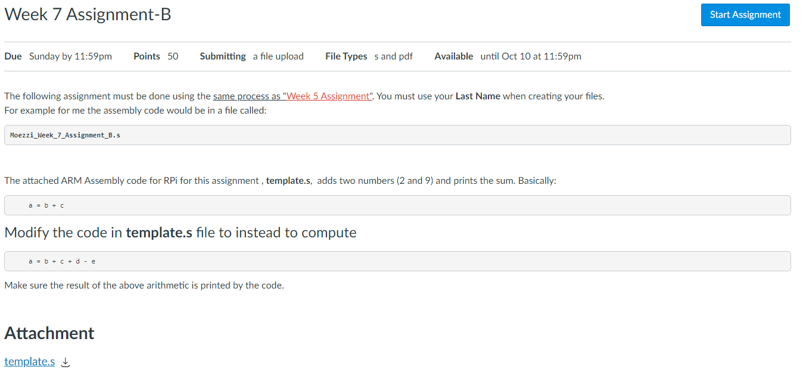Click the "Modify the code in template.s" heading
The width and height of the screenshot is (806, 373).
point(181,233)
